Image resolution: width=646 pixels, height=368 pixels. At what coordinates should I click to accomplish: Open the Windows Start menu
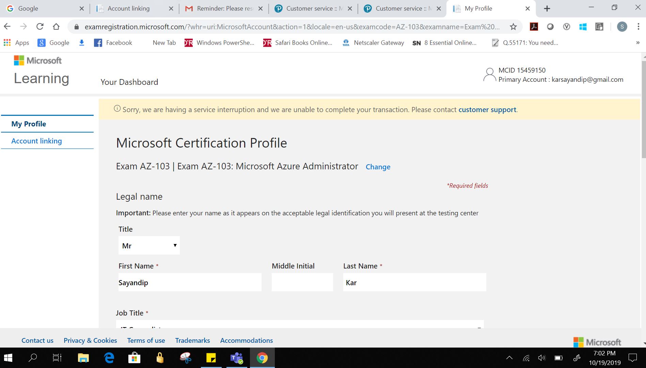tap(8, 358)
